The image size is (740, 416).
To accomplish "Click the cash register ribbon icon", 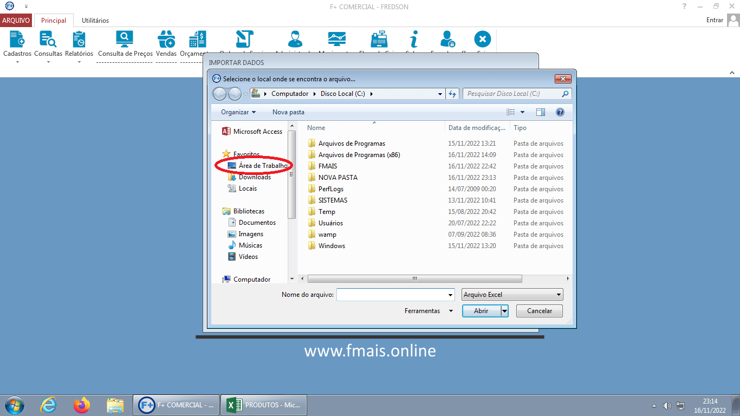I will 379,40.
